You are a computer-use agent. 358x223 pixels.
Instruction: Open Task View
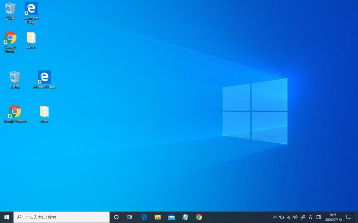coord(130,217)
